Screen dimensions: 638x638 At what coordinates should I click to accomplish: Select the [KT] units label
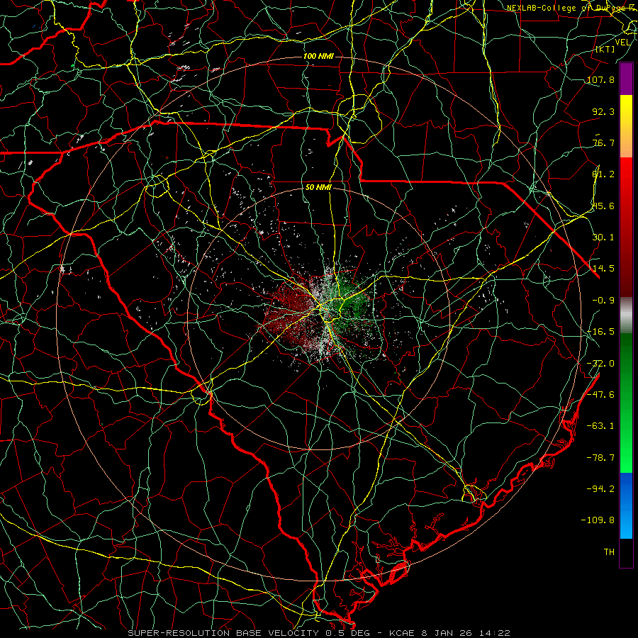click(x=605, y=49)
